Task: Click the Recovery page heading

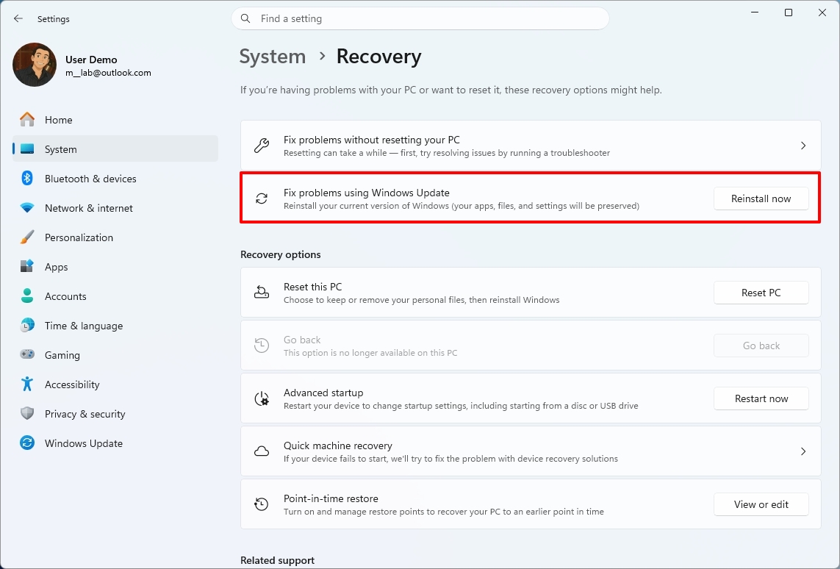Action: pyautogui.click(x=378, y=57)
